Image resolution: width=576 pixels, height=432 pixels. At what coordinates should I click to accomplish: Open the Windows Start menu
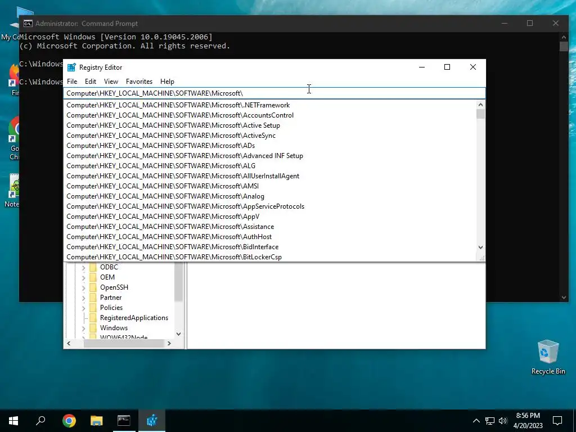pyautogui.click(x=13, y=421)
